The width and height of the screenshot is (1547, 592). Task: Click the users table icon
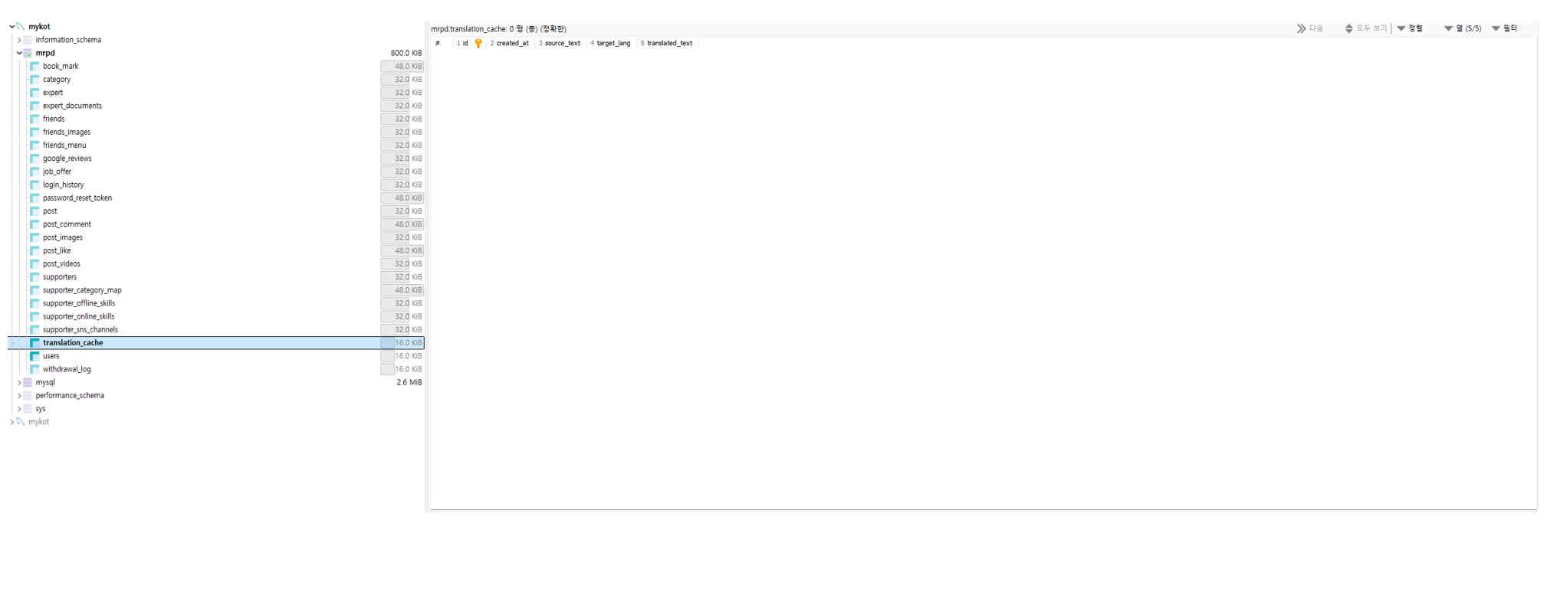(34, 356)
